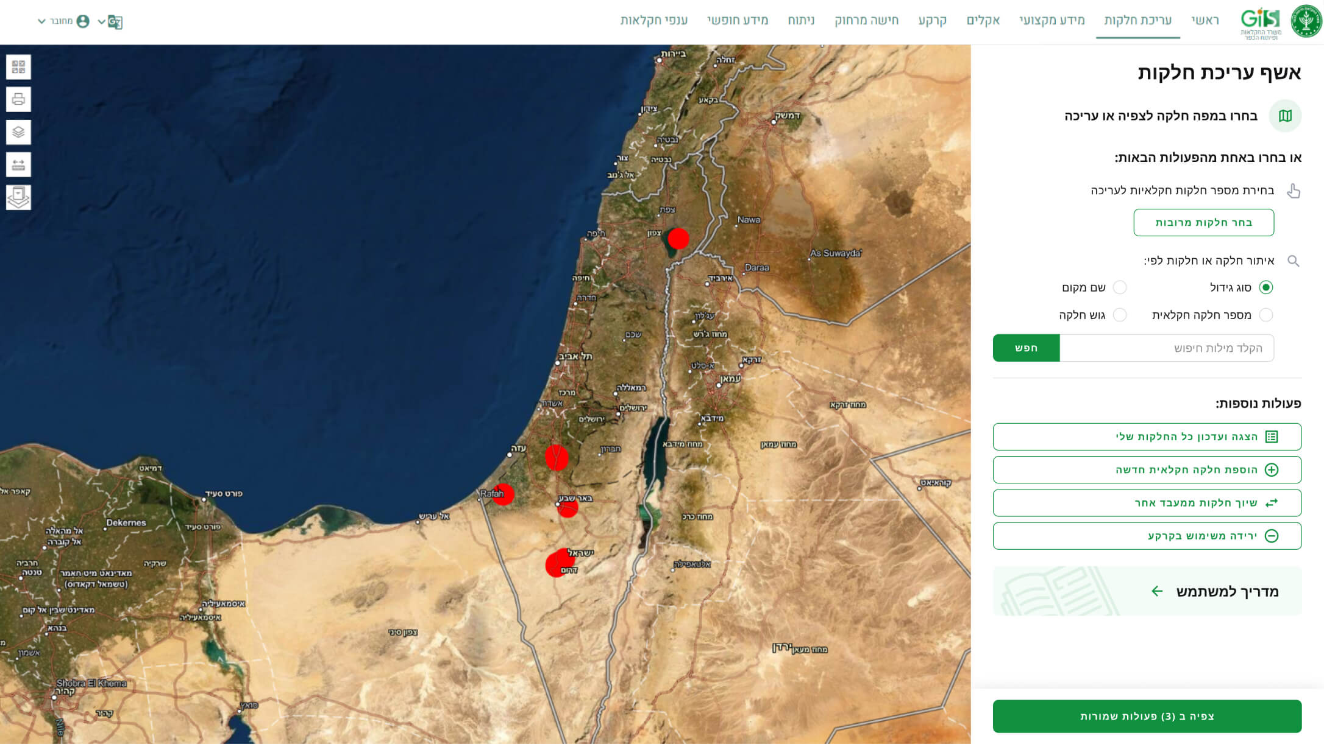The image size is (1324, 744).
Task: Open the 'מדריך למשתמש' user guide arrow
Action: point(1157,591)
